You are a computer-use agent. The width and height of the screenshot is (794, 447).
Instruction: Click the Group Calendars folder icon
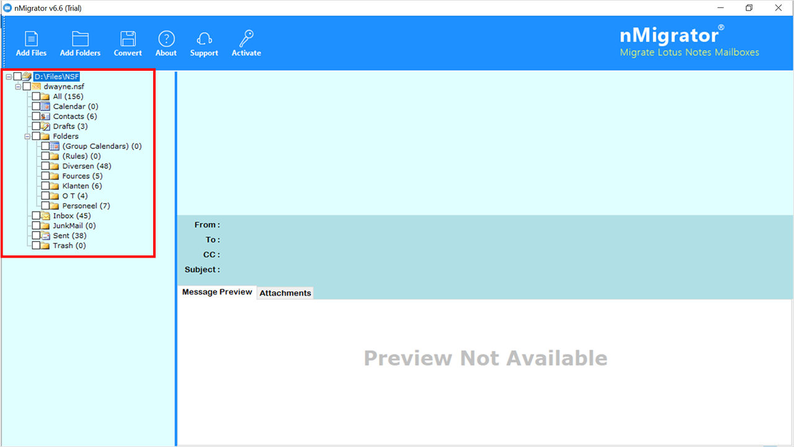click(55, 146)
